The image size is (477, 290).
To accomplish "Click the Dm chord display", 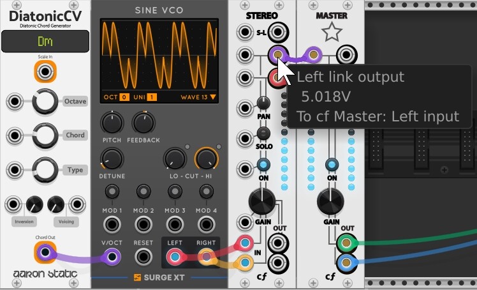I will click(45, 41).
